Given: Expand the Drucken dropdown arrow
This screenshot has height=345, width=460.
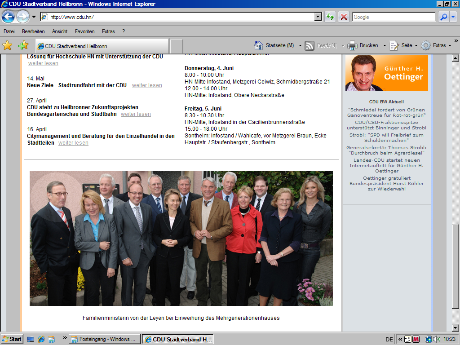Looking at the screenshot, I should (x=385, y=45).
